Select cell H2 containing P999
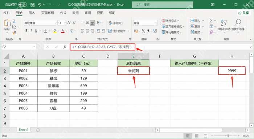Image resolution: width=254 pixels, height=139 pixels. point(232,71)
